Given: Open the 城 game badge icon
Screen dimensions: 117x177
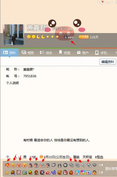Looking at the screenshot, I should (x=25, y=173).
